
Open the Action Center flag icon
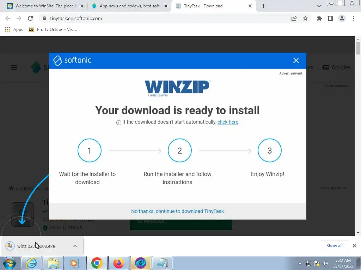click(x=317, y=263)
